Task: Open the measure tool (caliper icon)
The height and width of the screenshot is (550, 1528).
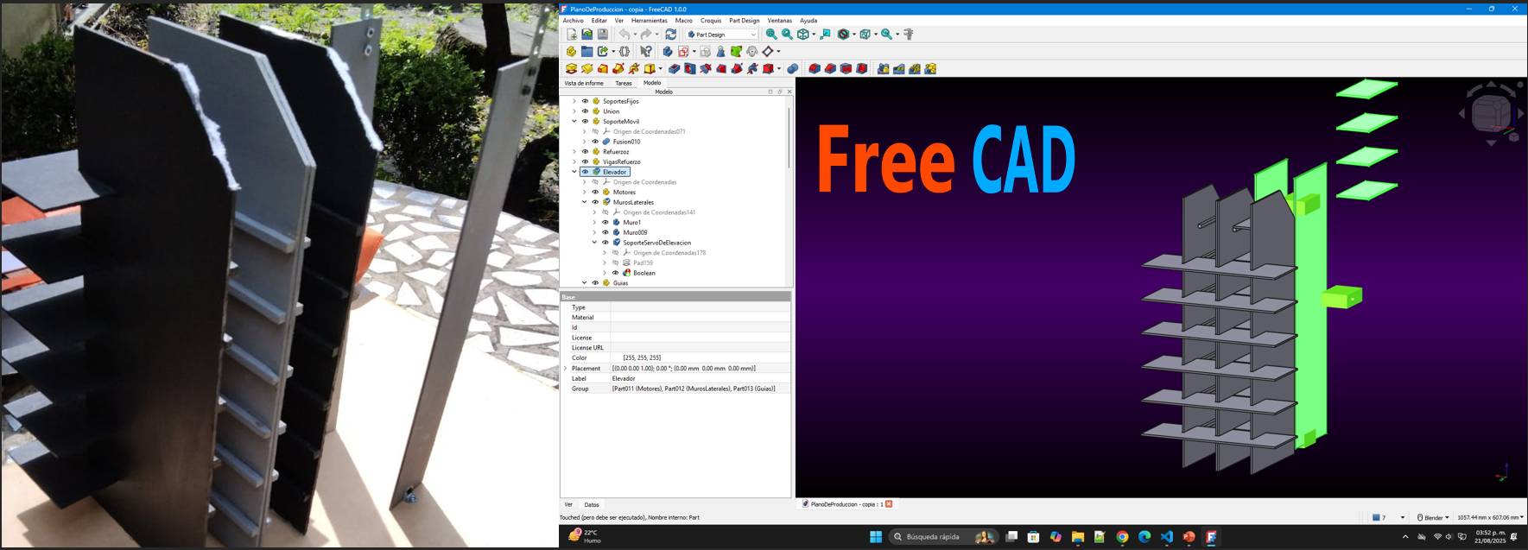Action: (x=909, y=35)
